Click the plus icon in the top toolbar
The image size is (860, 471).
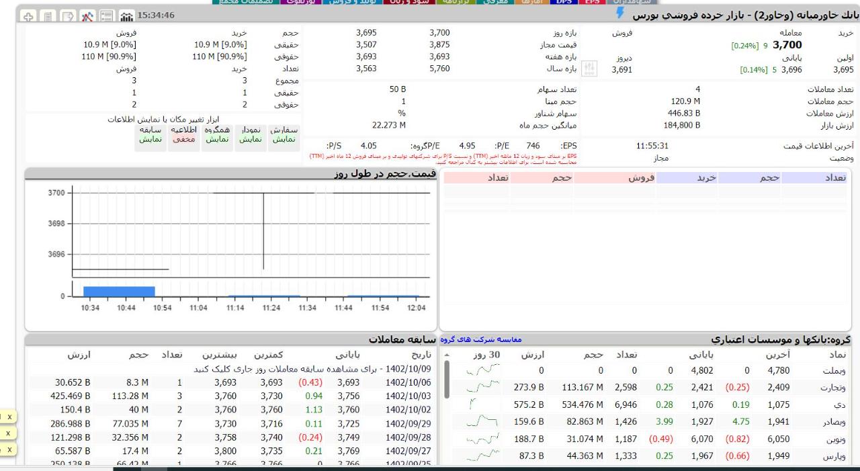28,15
